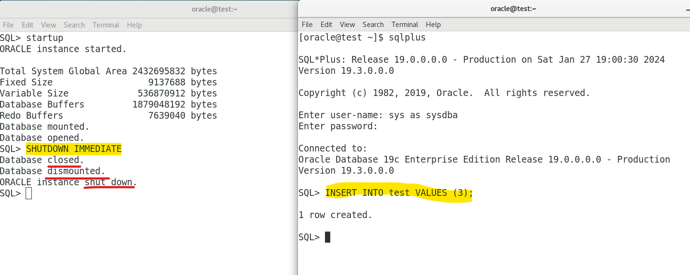Click the highlighted INSERT INTO test VALUES statement

[399, 193]
